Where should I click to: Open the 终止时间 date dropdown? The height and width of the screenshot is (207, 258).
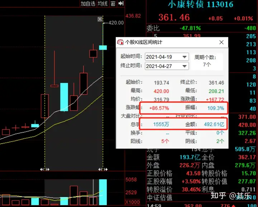[x=185, y=66]
